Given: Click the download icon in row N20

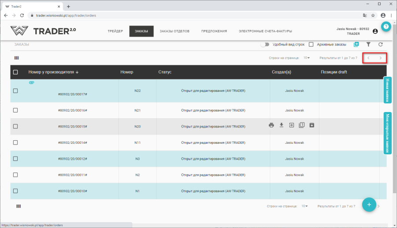Looking at the screenshot, I should click(x=281, y=125).
